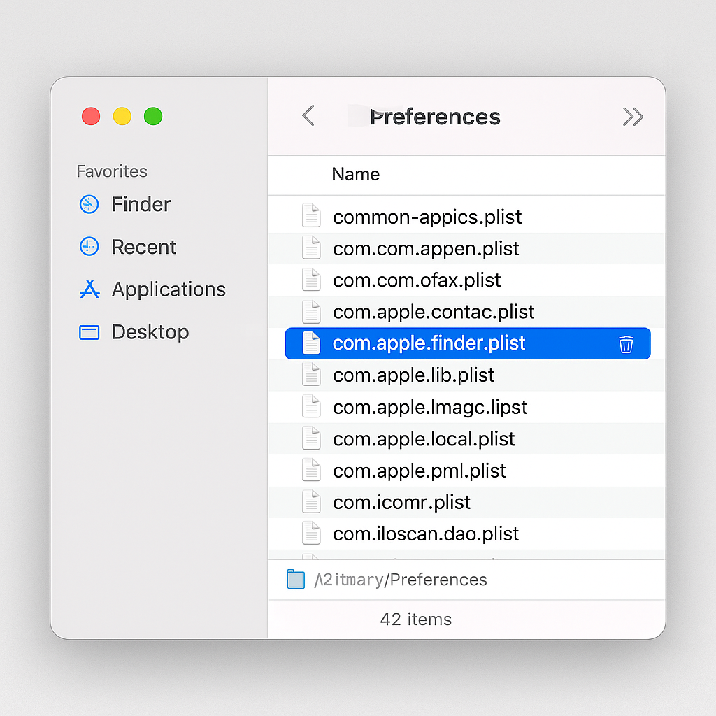Select the document icon beside com.apple.pml.plist
This screenshot has height=716, width=716.
pos(311,470)
